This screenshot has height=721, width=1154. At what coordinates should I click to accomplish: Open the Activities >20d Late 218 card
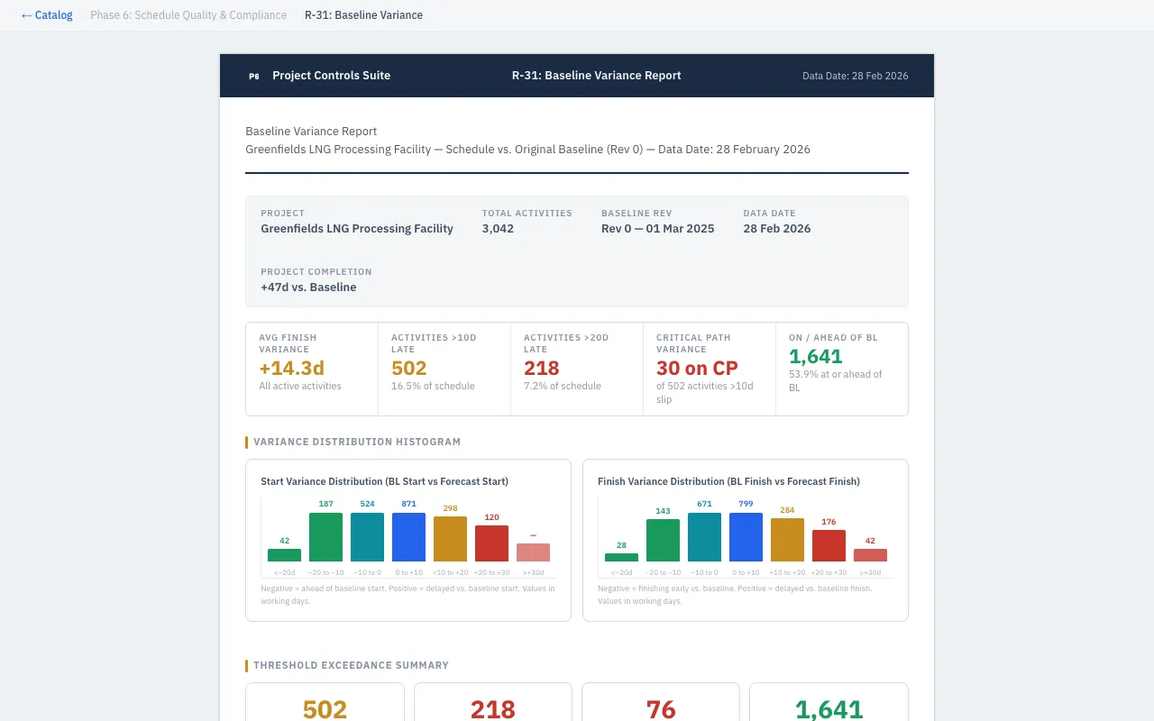pyautogui.click(x=577, y=369)
